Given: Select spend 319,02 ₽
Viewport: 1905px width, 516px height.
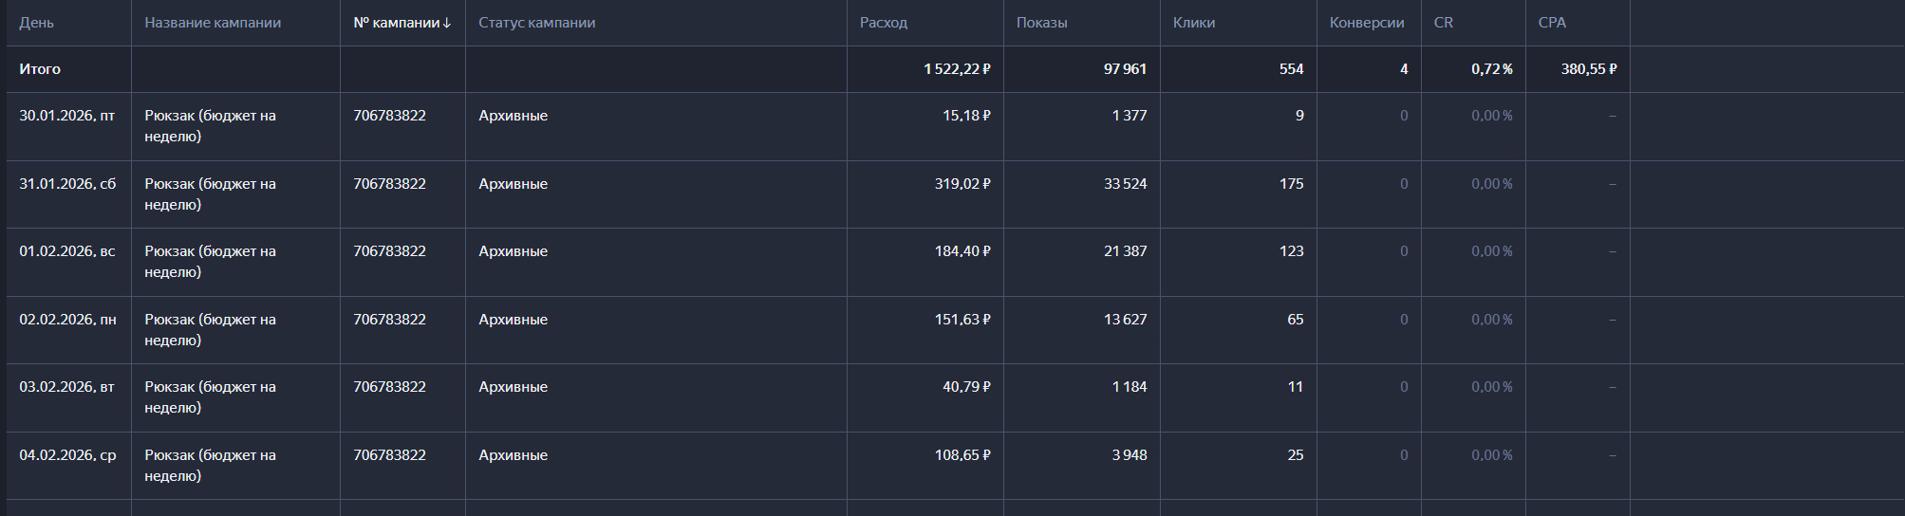Looking at the screenshot, I should pos(962,184).
